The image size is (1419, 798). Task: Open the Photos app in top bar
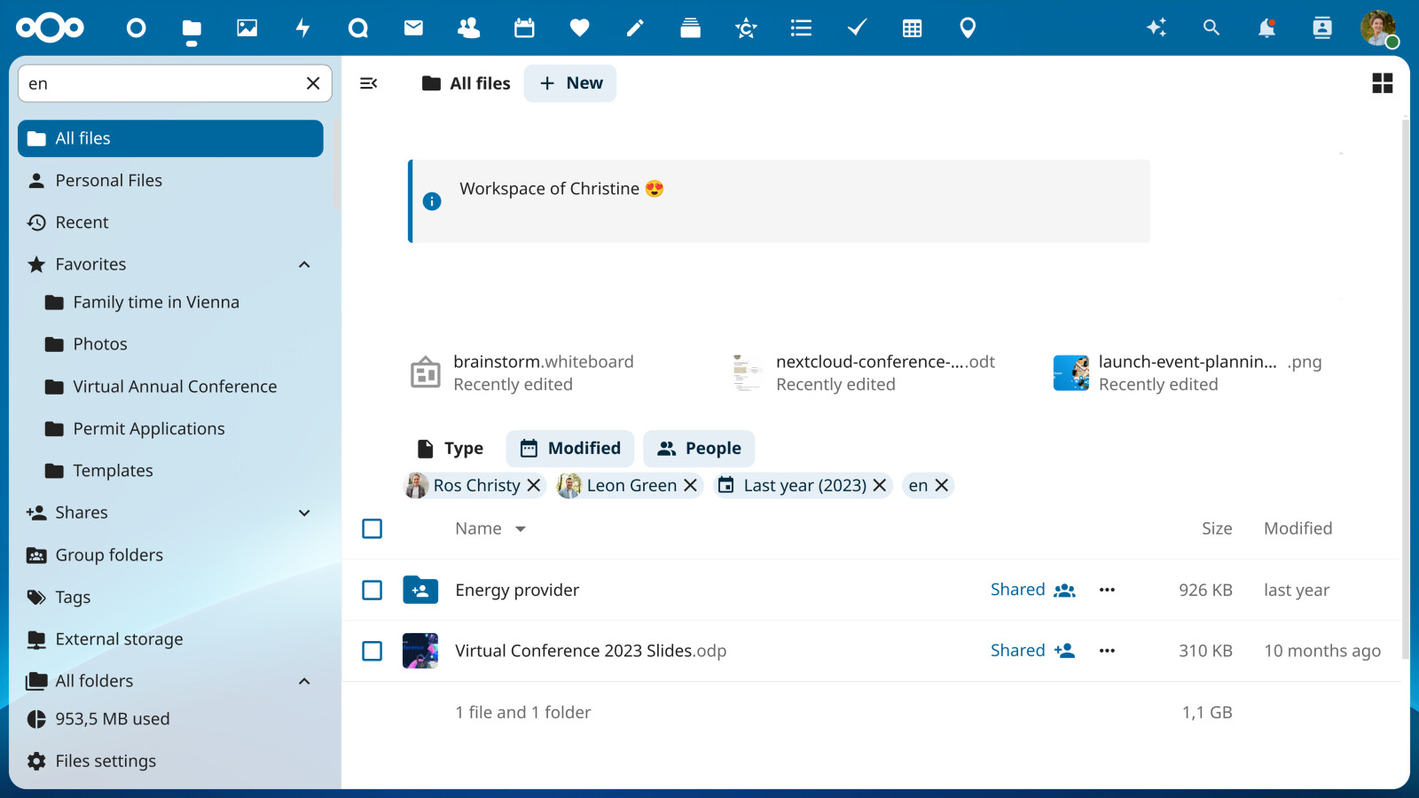tap(247, 28)
